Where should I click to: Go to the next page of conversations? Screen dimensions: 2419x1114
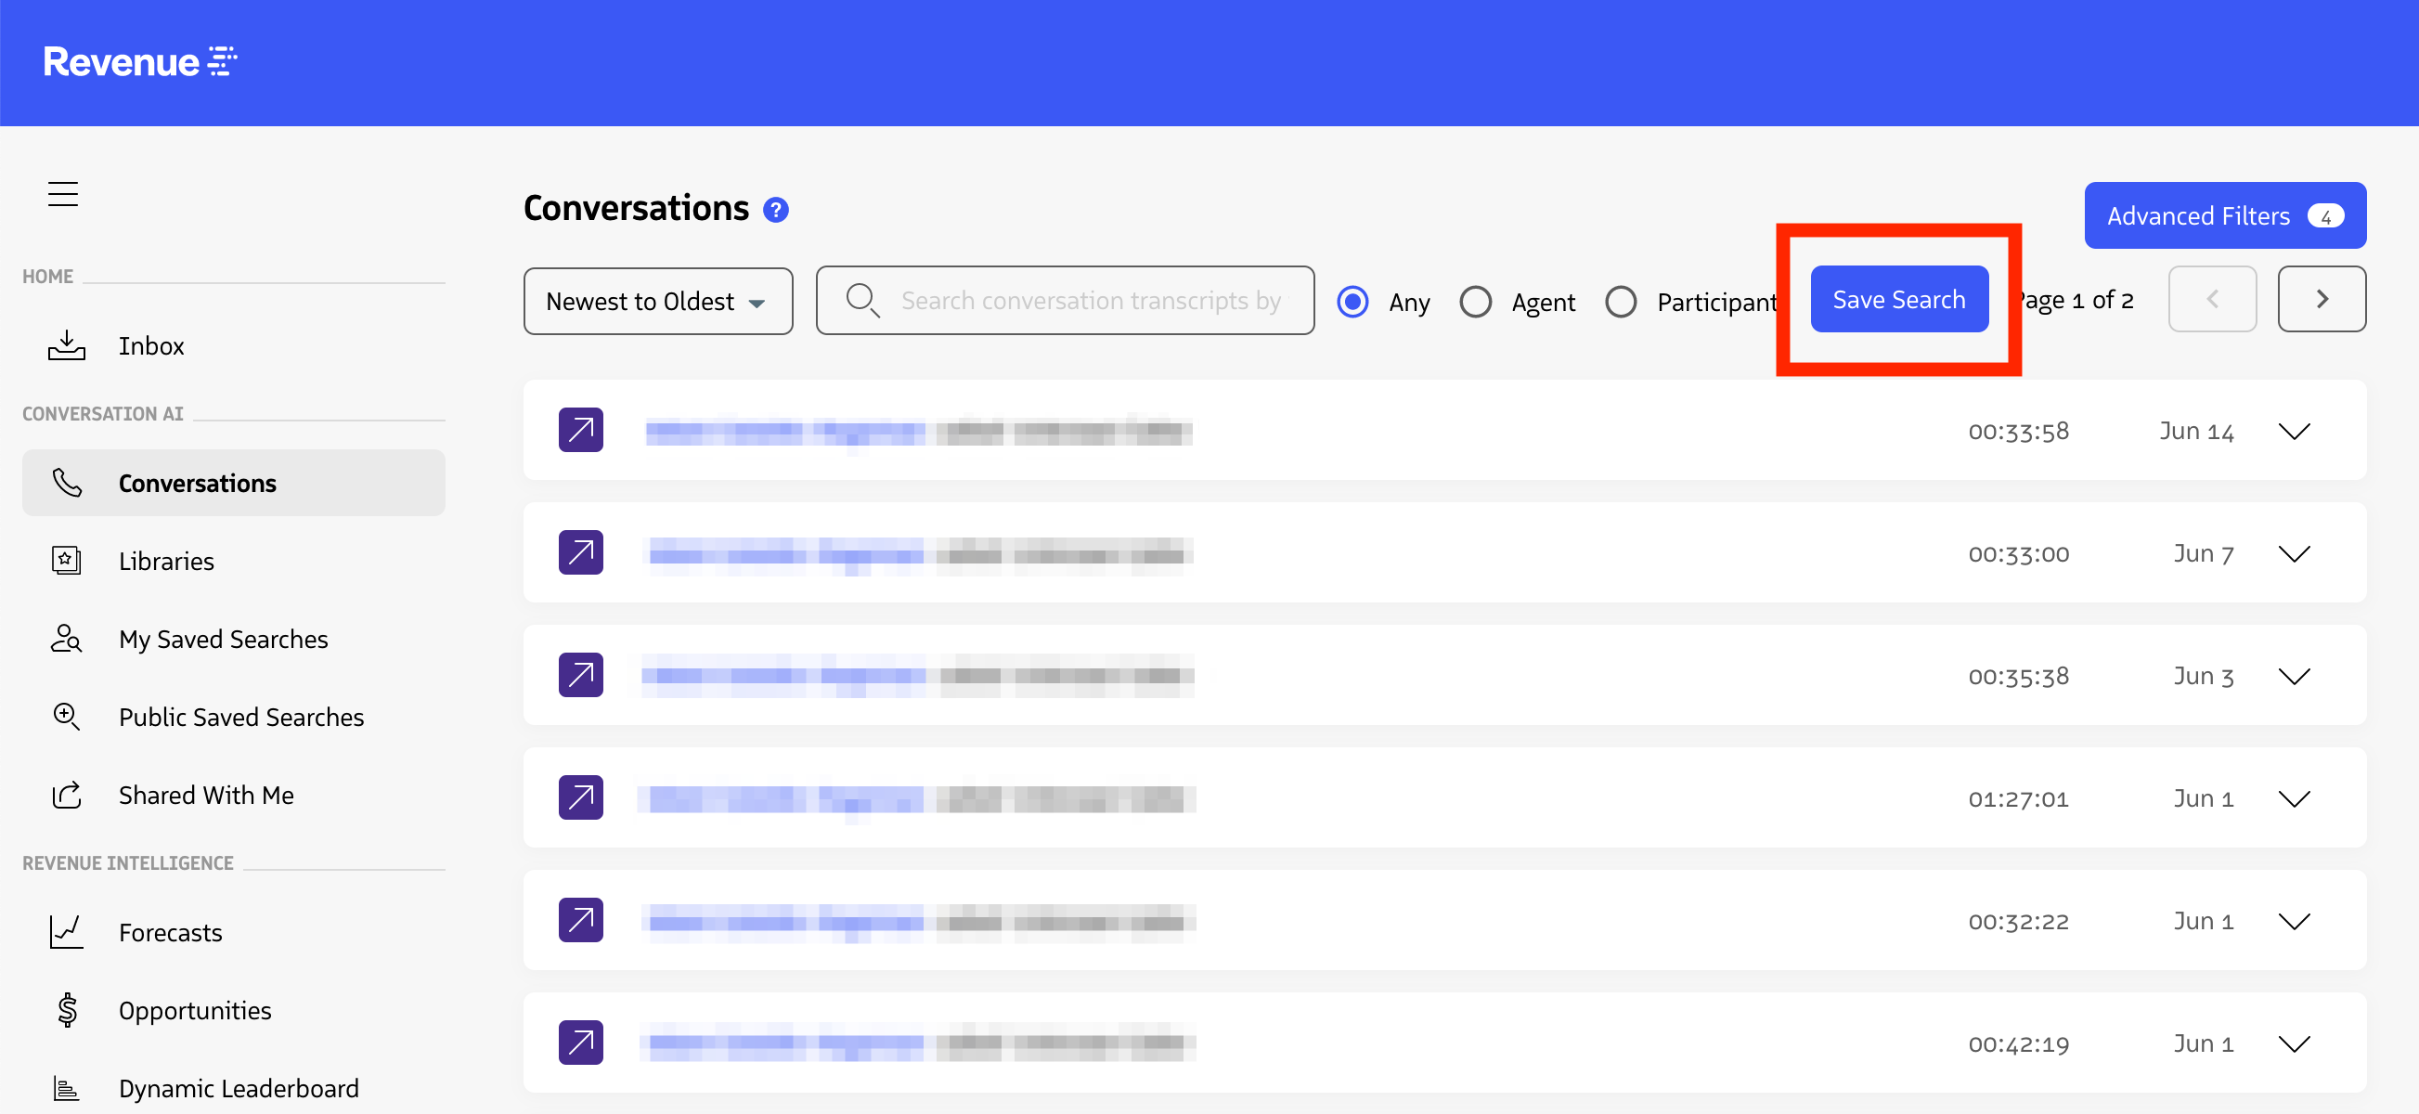[x=2321, y=299]
